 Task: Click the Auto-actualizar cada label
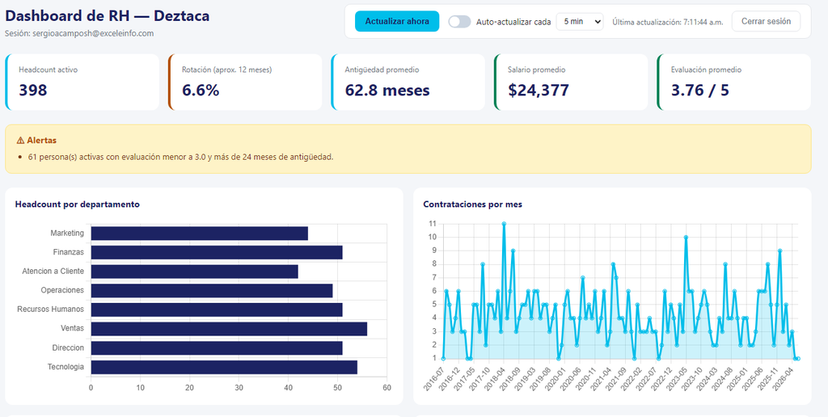pyautogui.click(x=513, y=22)
